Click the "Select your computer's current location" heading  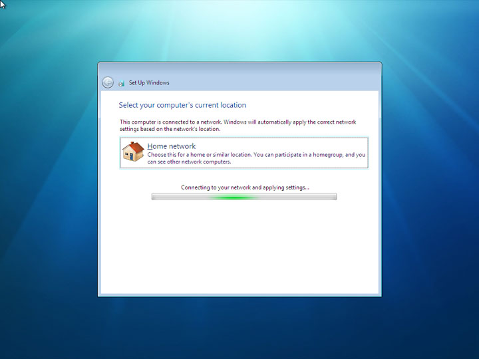(182, 105)
